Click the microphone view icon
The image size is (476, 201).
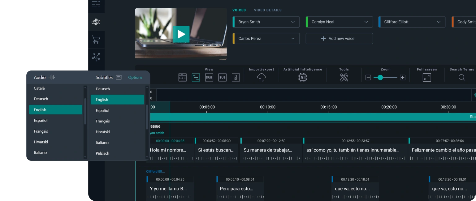coord(236,78)
